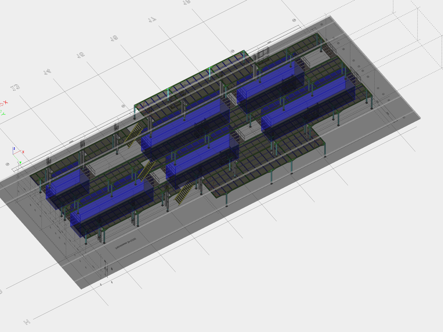Click the blue Z axis on the coordinate icon
Viewport: 443px width, 332px height.
[14, 149]
